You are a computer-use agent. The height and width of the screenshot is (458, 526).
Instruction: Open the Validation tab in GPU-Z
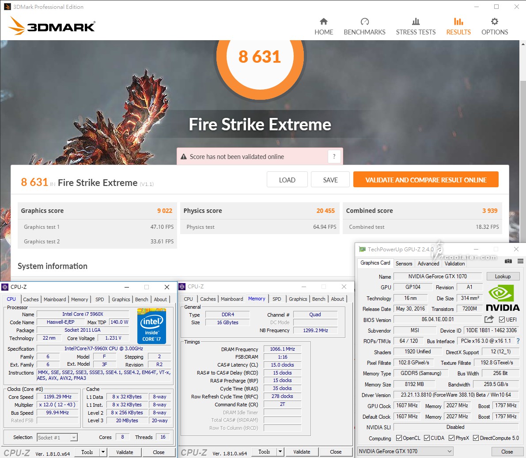click(454, 263)
